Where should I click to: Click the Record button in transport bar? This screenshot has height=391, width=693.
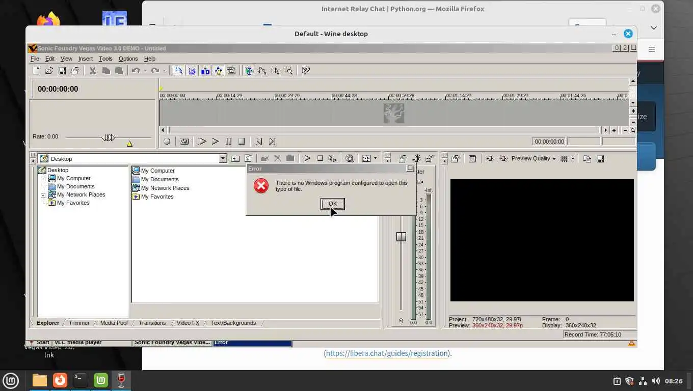click(167, 142)
